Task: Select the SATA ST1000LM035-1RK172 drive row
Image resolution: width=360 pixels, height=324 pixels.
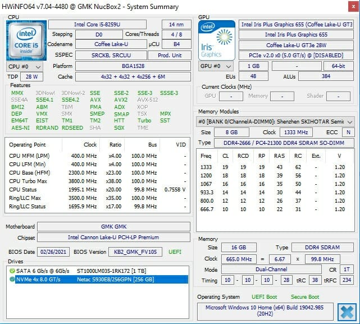Action: pyautogui.click(x=98, y=271)
